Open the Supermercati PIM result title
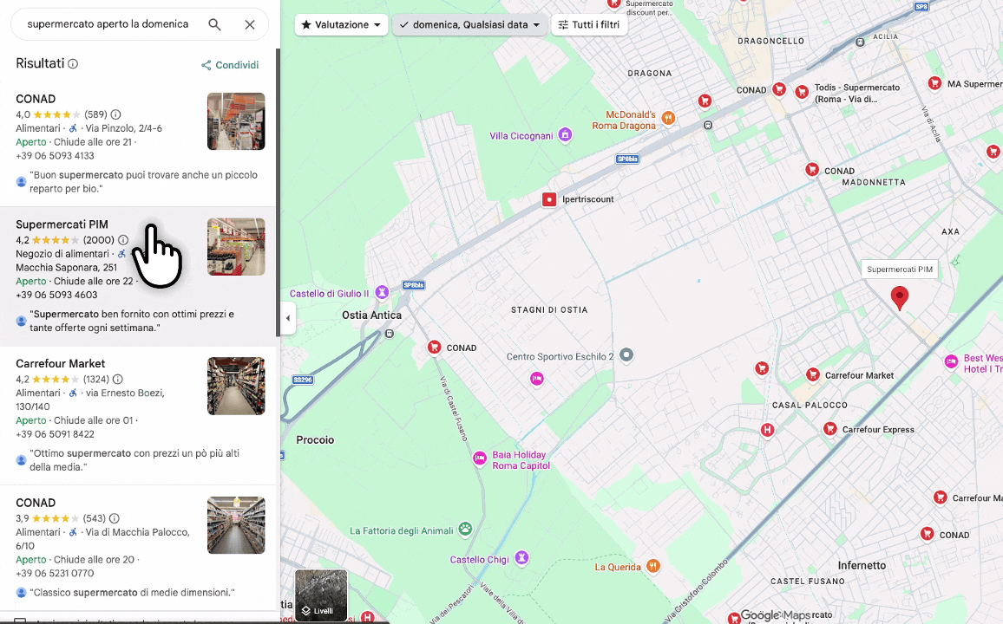The width and height of the screenshot is (1003, 624). click(62, 224)
